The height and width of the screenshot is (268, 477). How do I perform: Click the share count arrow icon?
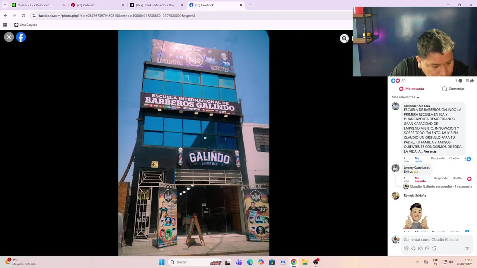(472, 81)
